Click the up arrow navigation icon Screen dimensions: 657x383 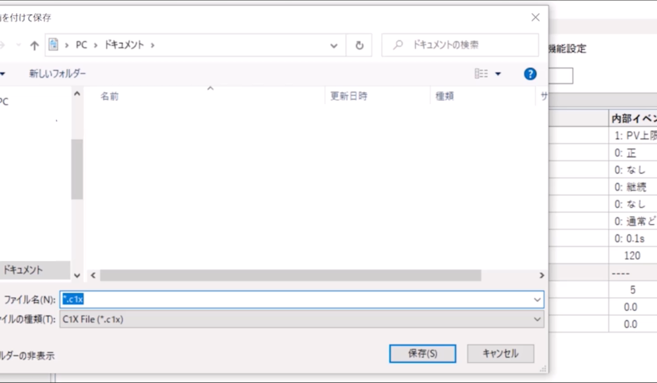tap(34, 45)
